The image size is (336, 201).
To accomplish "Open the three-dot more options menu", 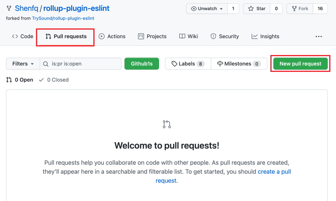I will pyautogui.click(x=319, y=37).
